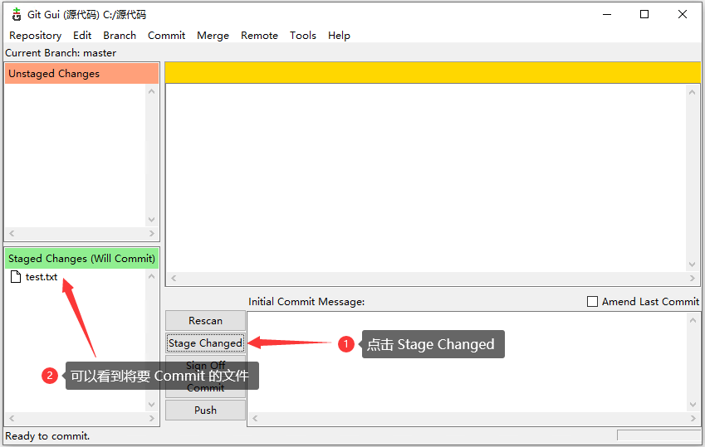Click the progress bar in status bar
This screenshot has width=705, height=447.
click(x=658, y=435)
